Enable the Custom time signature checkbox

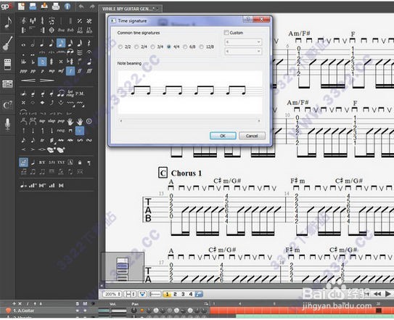[x=226, y=33]
